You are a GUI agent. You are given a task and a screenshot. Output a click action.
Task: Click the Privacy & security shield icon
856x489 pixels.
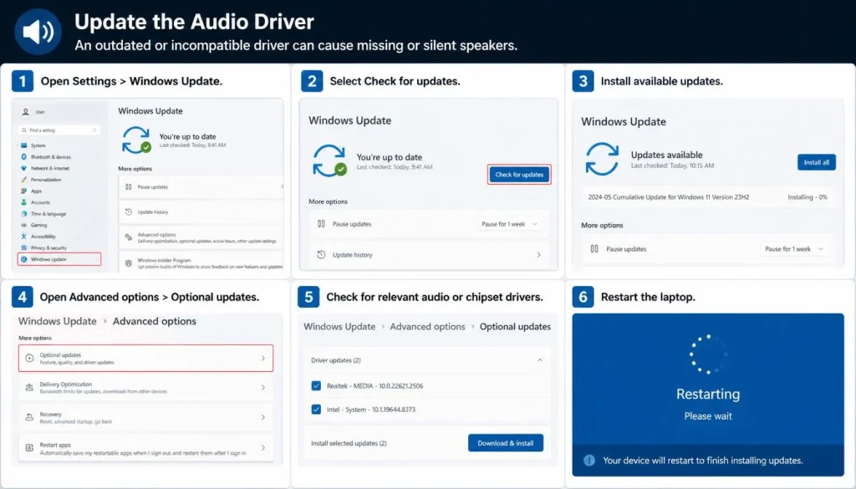pos(23,247)
